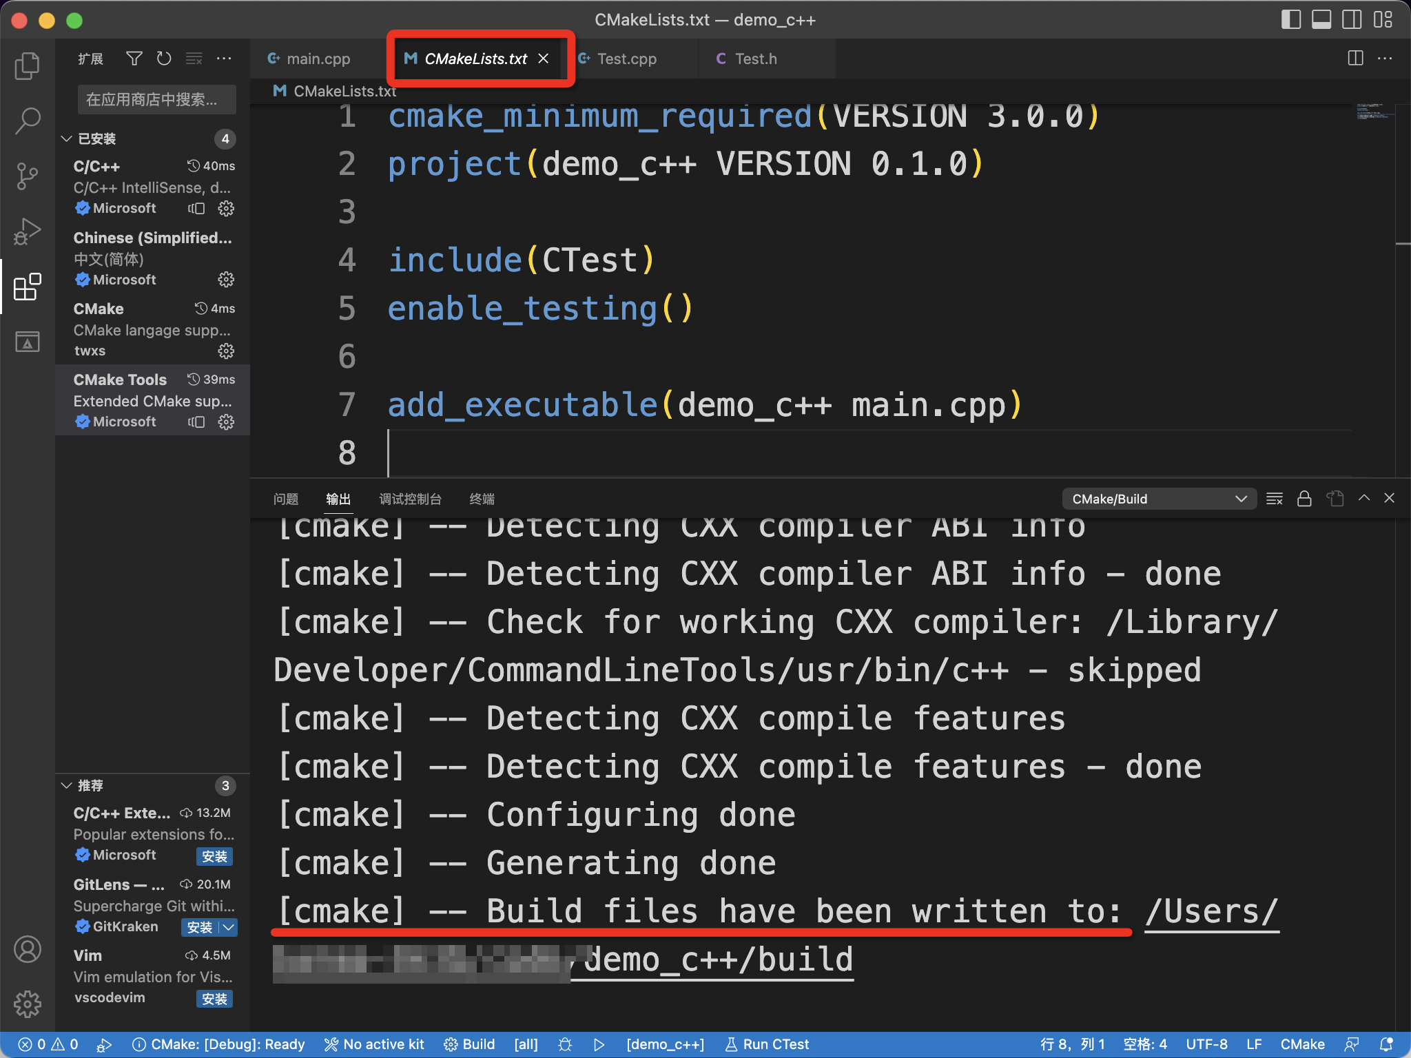
Task: Split the editor to the right
Action: pyautogui.click(x=1355, y=59)
